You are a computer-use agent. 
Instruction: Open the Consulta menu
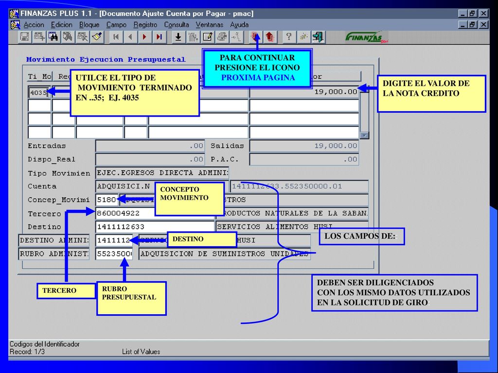click(x=177, y=25)
